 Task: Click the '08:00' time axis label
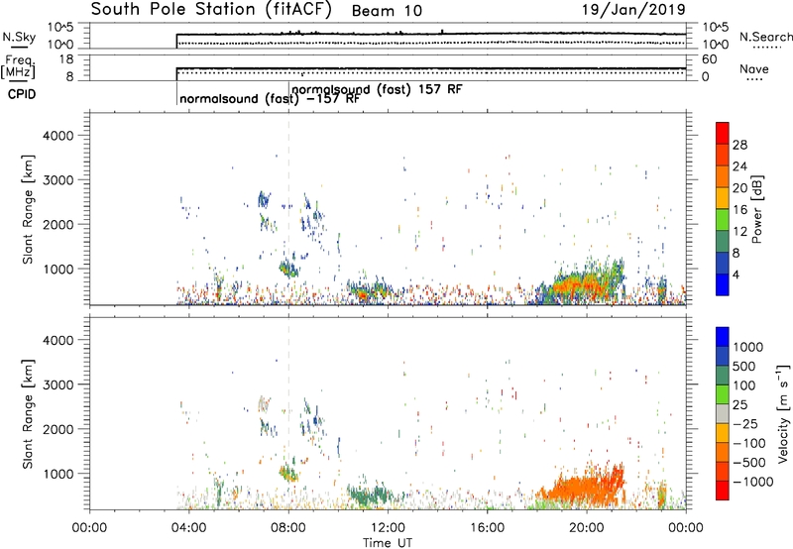tap(288, 528)
